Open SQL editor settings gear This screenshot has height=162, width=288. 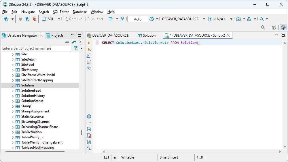pos(89,116)
